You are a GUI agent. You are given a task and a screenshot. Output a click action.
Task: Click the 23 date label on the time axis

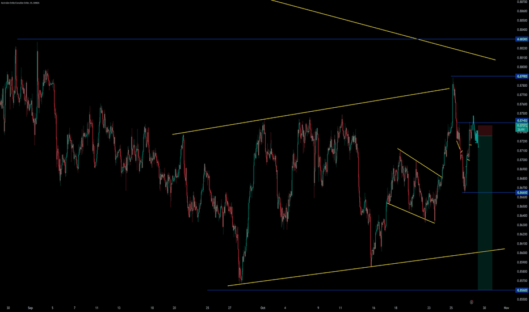pyautogui.click(x=429, y=308)
